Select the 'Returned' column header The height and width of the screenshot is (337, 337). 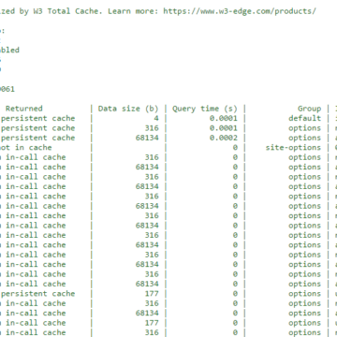coord(24,109)
